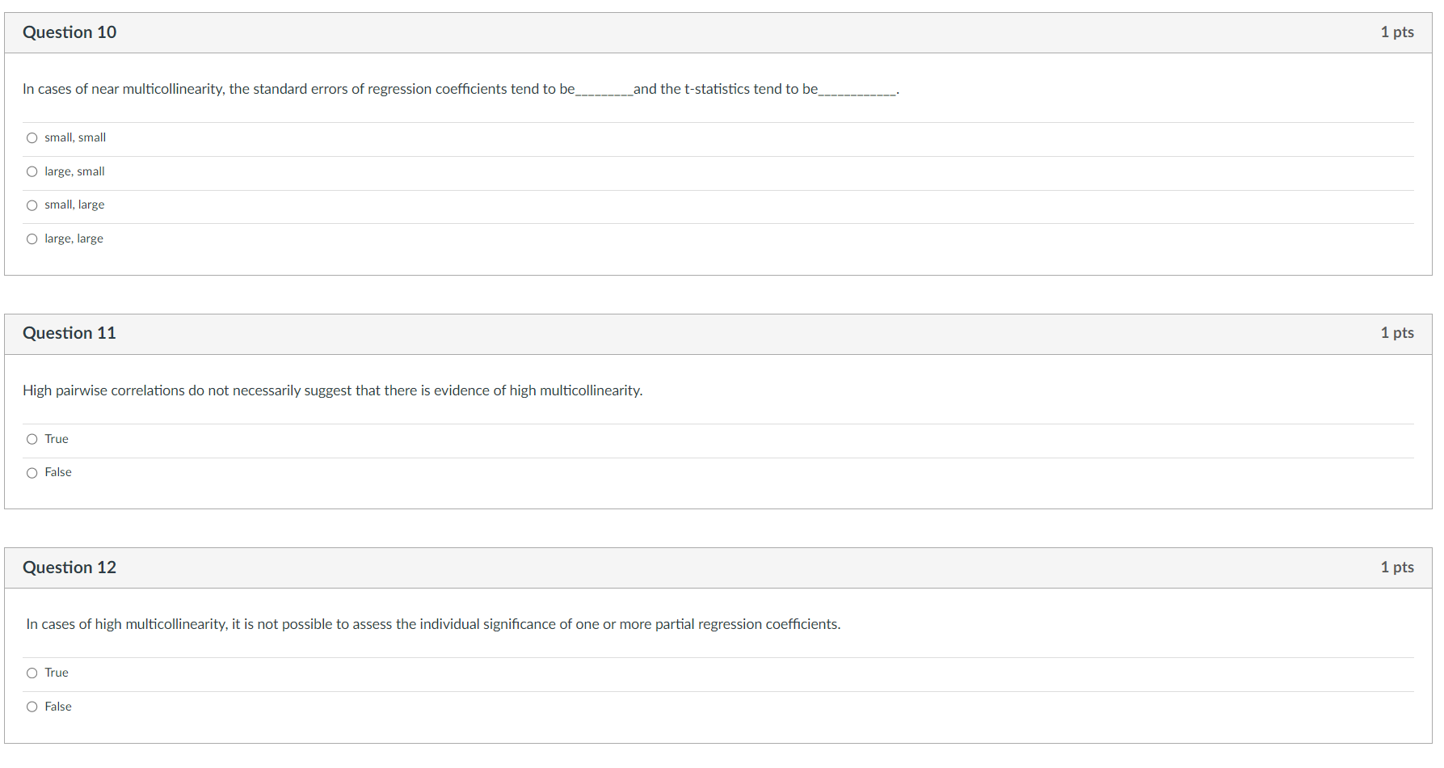
Task: Click the 1 pts label for Question 10
Action: [x=1397, y=32]
